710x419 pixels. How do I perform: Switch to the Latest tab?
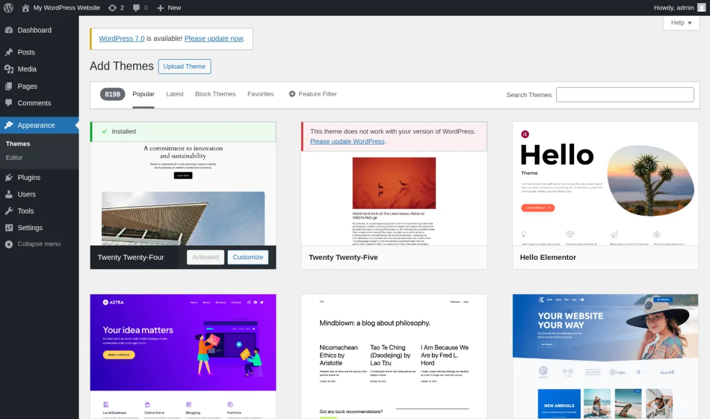(175, 94)
